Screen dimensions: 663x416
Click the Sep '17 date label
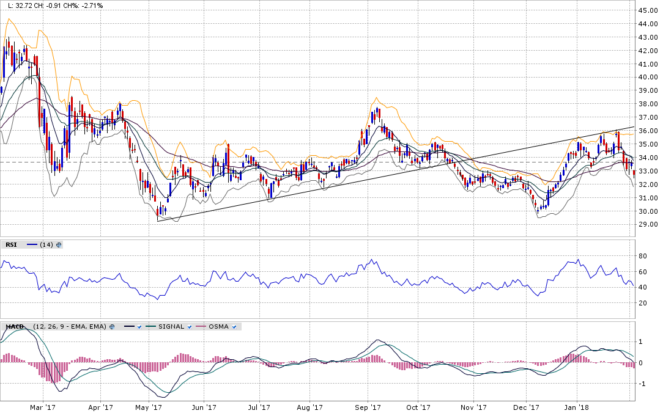click(x=368, y=407)
